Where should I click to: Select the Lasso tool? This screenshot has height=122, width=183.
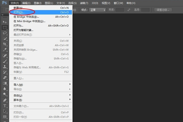5,33
